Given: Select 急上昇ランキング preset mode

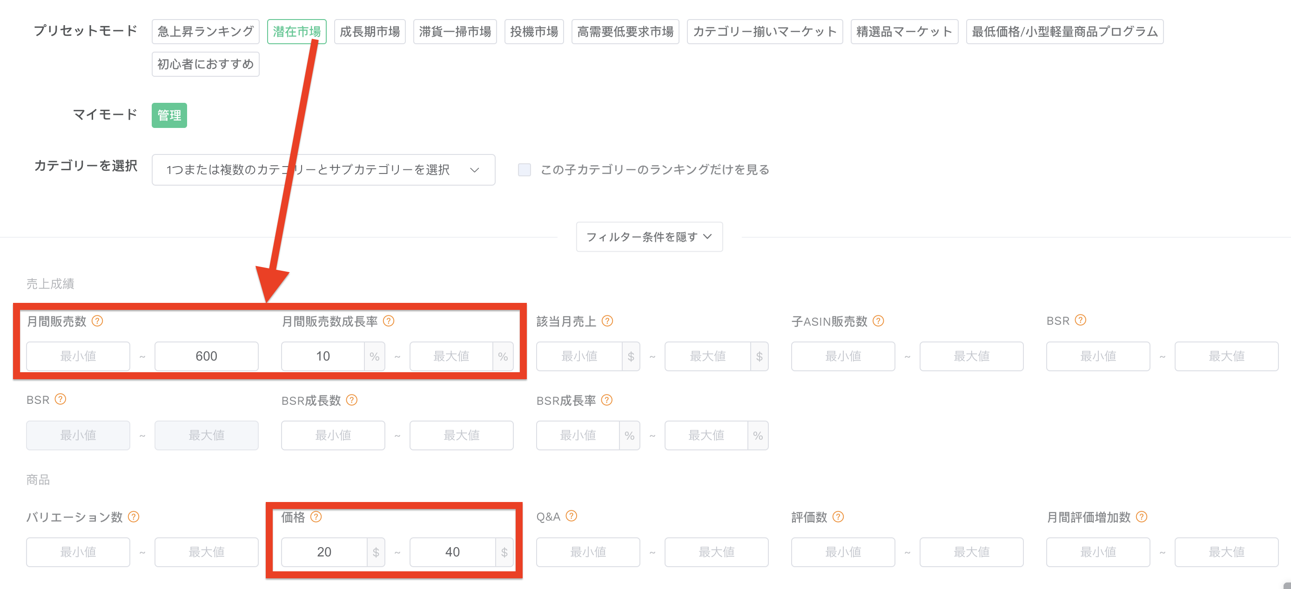Looking at the screenshot, I should [206, 32].
